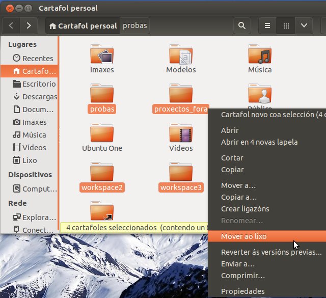Open the view options dropdown arrow
326x298 pixels.
coord(304,25)
